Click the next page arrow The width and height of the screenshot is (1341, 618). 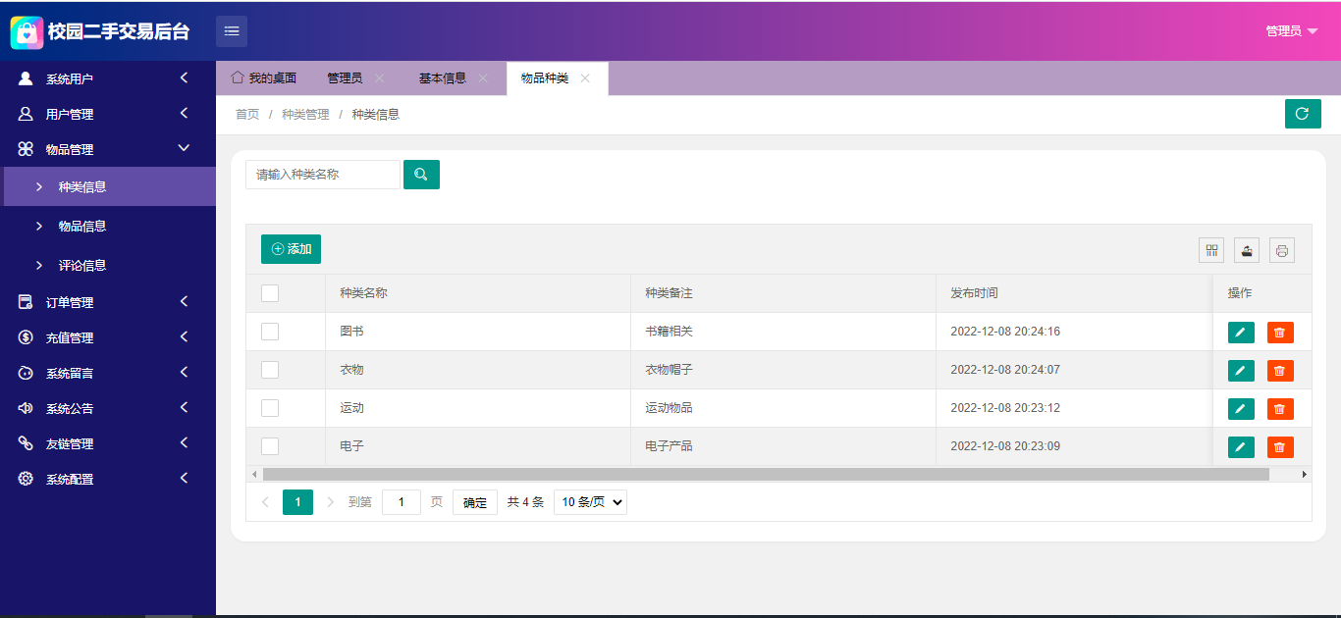click(330, 502)
